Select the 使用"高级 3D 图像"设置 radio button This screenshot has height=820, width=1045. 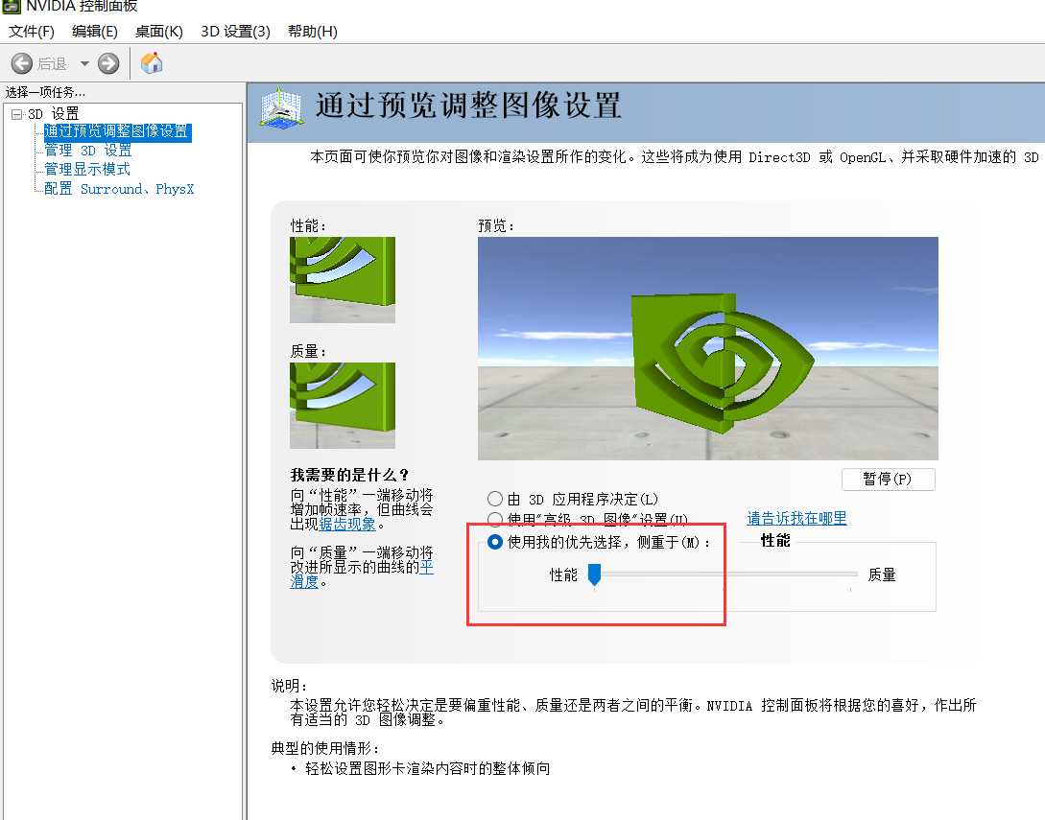point(494,519)
